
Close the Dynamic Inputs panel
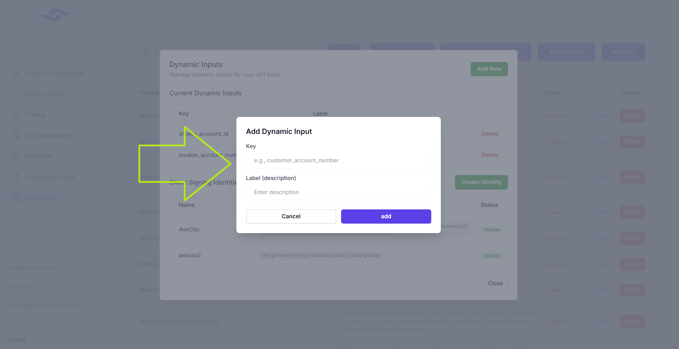[x=495, y=283]
